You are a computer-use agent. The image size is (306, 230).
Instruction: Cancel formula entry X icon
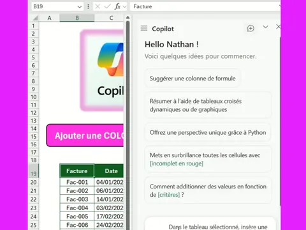(x=98, y=6)
